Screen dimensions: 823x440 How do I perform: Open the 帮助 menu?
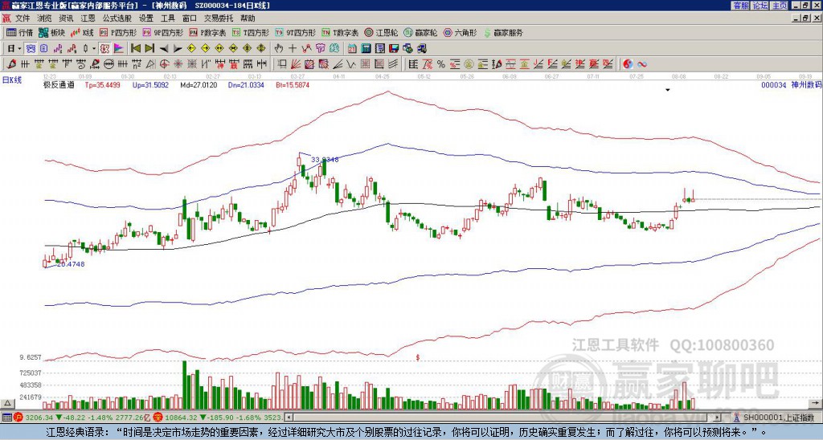point(248,18)
